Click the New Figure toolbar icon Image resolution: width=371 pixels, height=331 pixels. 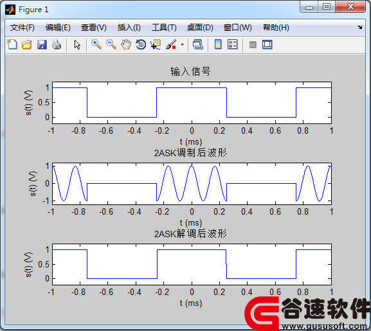[12, 44]
